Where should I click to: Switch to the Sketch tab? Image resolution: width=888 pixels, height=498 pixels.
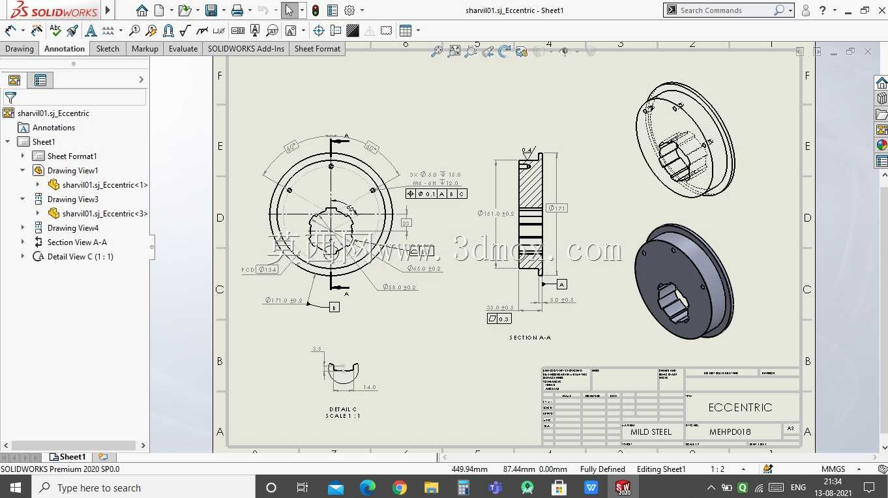(x=108, y=48)
